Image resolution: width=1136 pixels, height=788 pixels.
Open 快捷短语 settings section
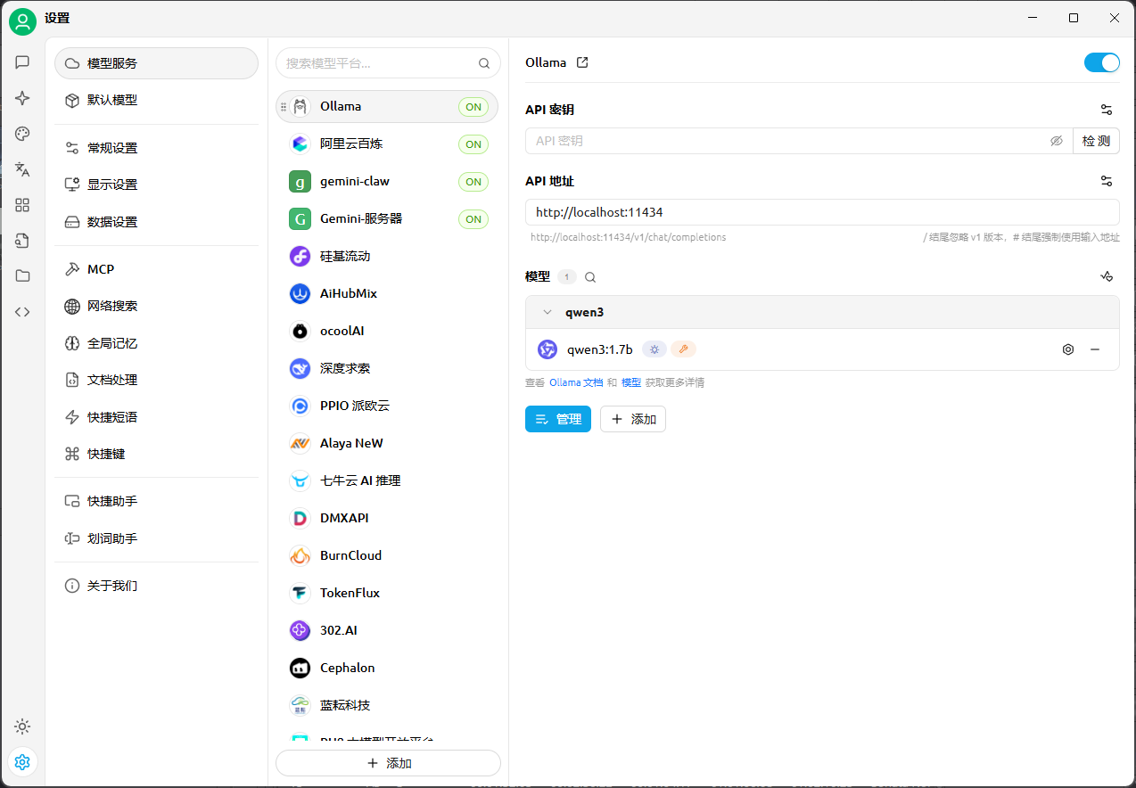(x=156, y=417)
